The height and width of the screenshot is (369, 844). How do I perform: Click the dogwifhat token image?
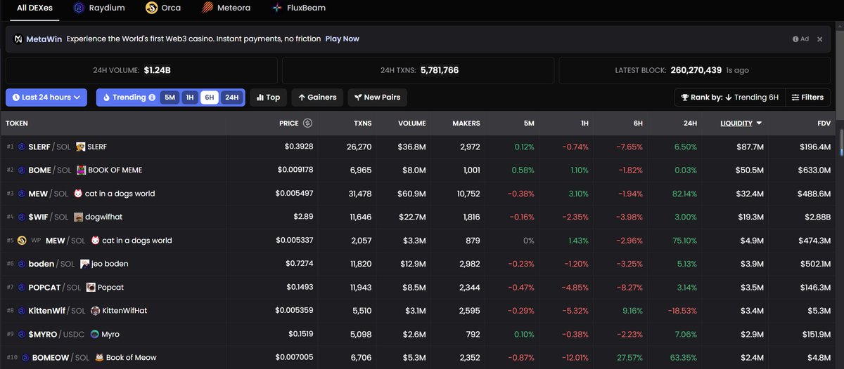(78, 217)
